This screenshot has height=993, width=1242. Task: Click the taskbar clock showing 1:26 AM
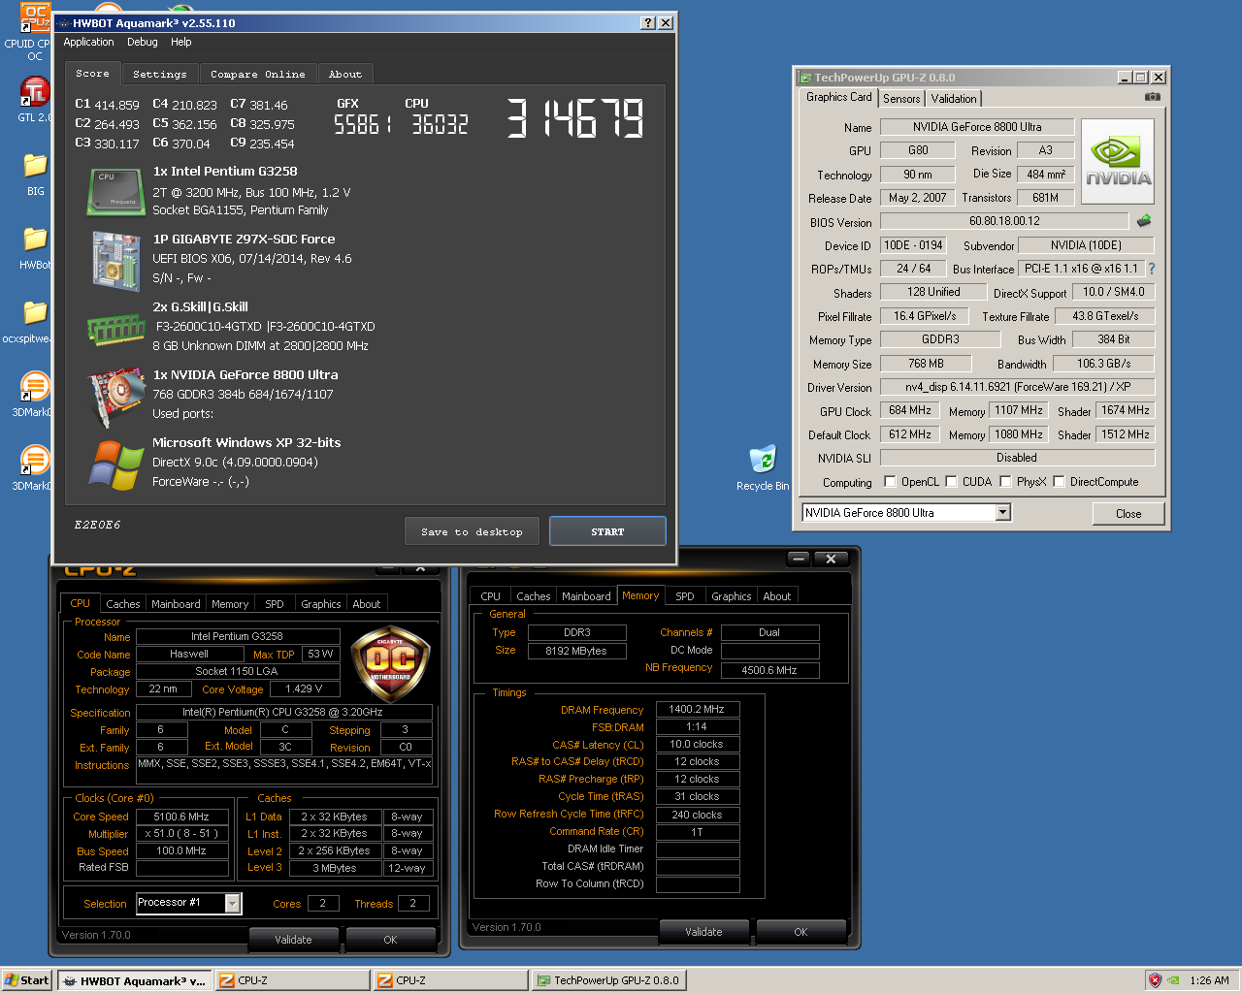[1209, 980]
